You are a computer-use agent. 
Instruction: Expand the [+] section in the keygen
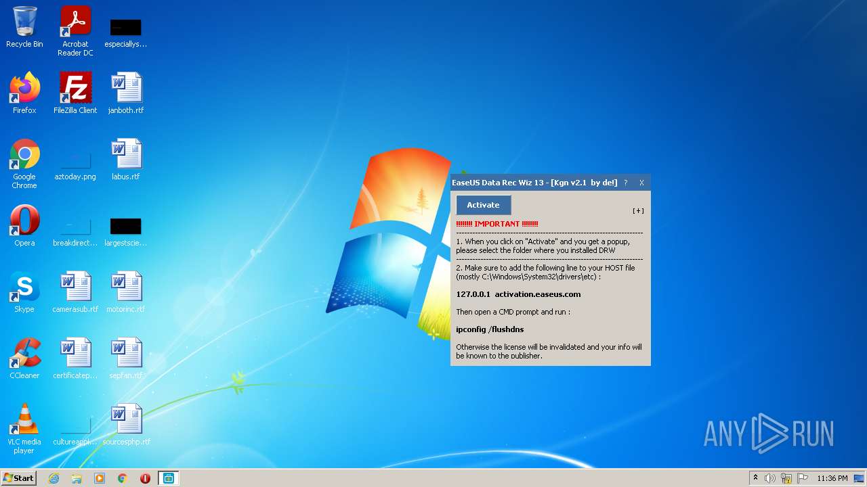coord(638,210)
